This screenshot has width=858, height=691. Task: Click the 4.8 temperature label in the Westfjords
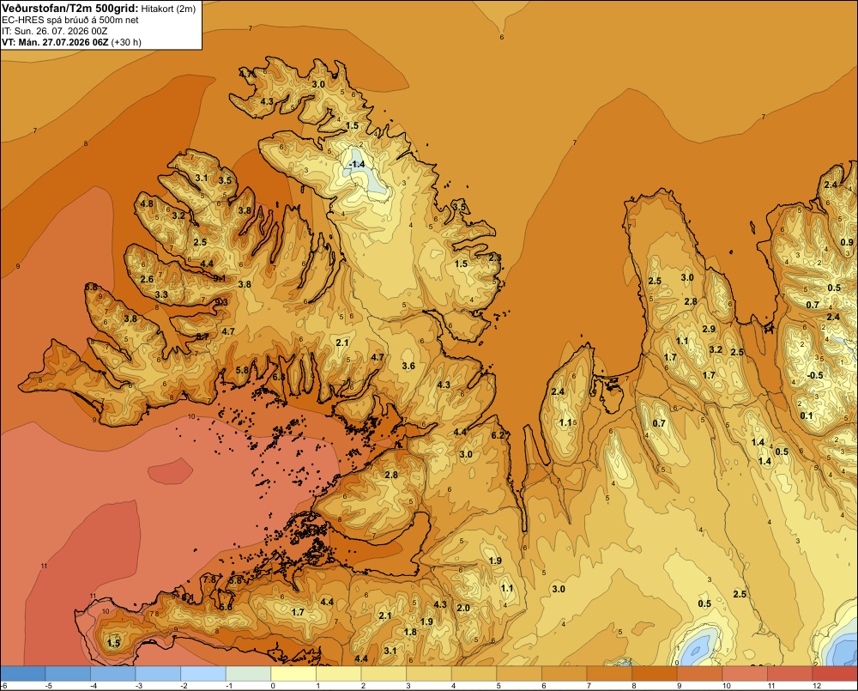click(x=147, y=203)
